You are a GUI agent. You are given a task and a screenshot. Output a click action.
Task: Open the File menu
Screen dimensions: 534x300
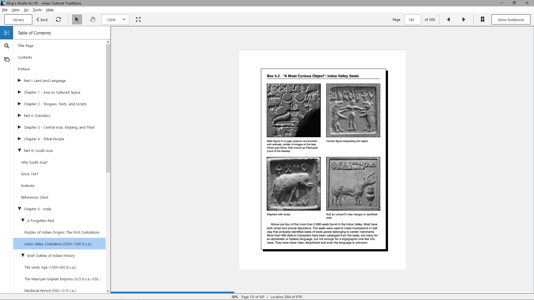pyautogui.click(x=5, y=10)
